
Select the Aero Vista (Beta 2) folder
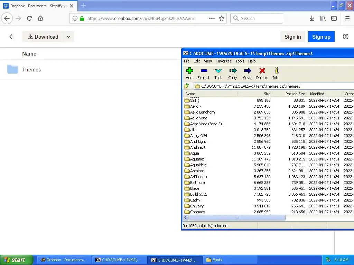pyautogui.click(x=206, y=124)
